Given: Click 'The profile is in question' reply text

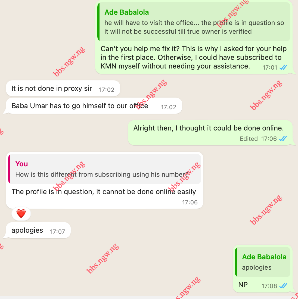Looking at the screenshot, I should coord(104,192).
